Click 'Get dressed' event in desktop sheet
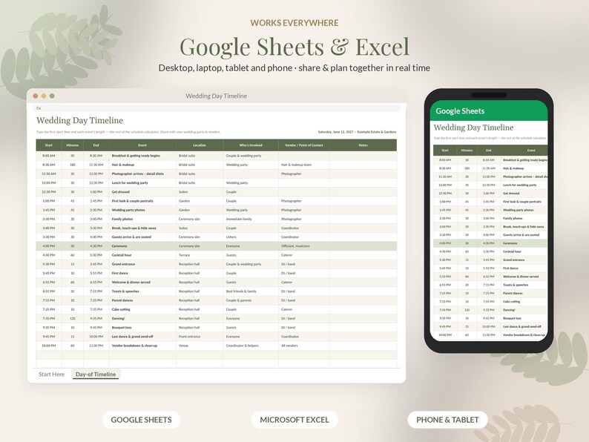Screen dimensions: 589x442 [x=121, y=192]
